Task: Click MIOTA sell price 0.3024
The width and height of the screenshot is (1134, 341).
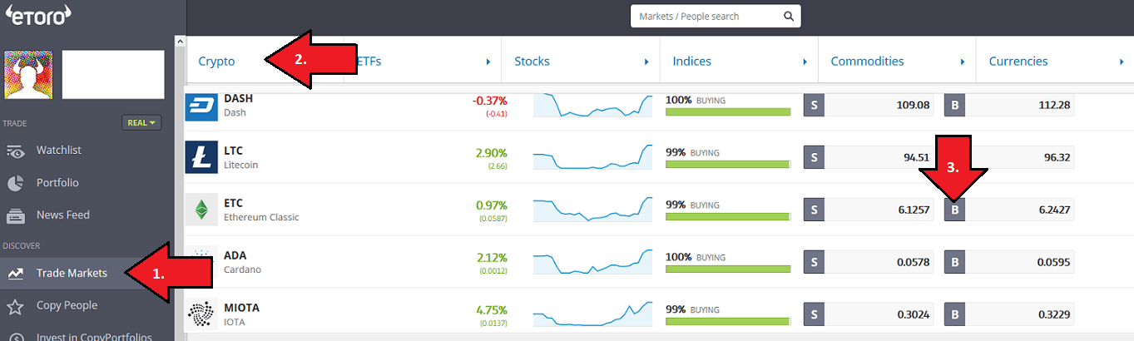Action: [914, 314]
